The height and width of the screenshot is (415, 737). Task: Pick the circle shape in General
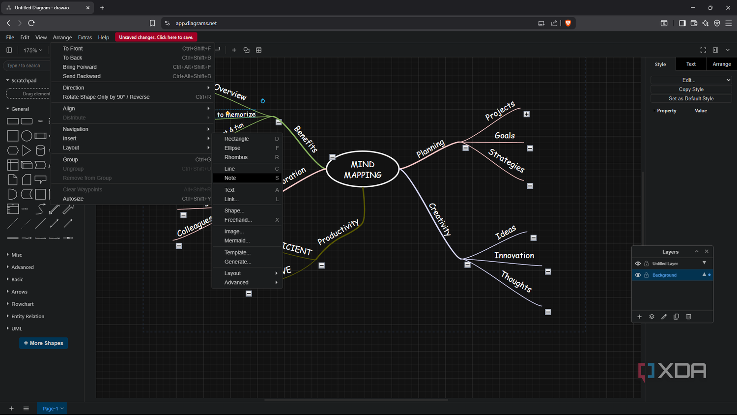click(27, 136)
